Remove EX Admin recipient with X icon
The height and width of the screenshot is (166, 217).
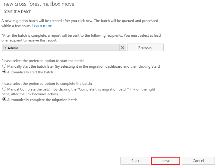pyautogui.click(x=123, y=48)
